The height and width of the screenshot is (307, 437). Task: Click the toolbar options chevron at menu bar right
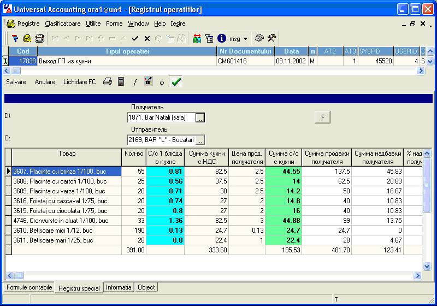coord(431,26)
